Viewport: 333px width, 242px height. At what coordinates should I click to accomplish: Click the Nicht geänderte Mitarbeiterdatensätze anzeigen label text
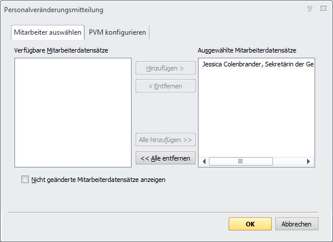98,180
